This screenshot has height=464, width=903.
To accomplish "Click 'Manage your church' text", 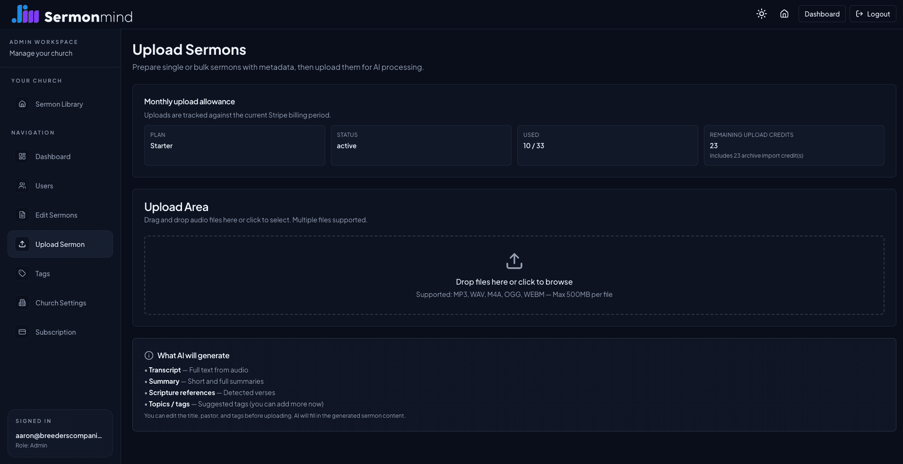I will (x=41, y=53).
